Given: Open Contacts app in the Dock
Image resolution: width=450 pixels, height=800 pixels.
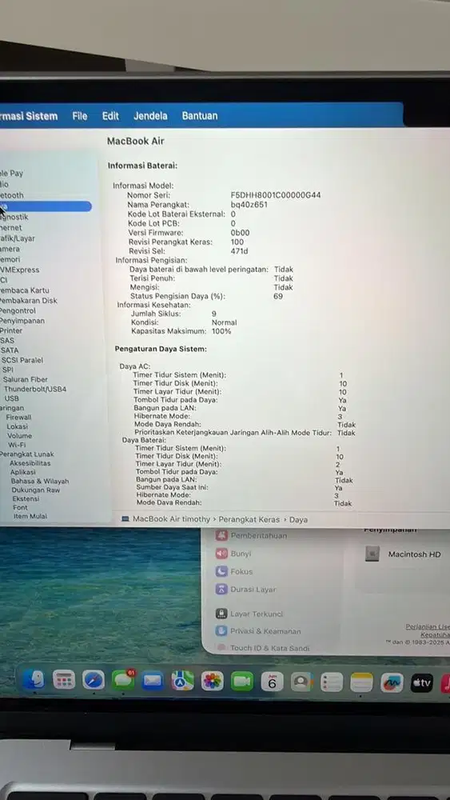Looking at the screenshot, I should 301,682.
